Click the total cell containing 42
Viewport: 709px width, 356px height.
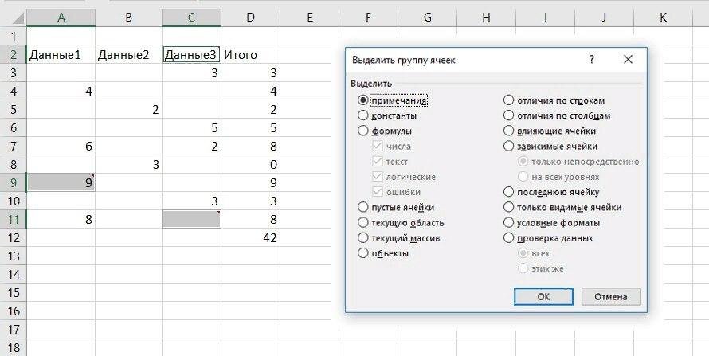pos(250,237)
